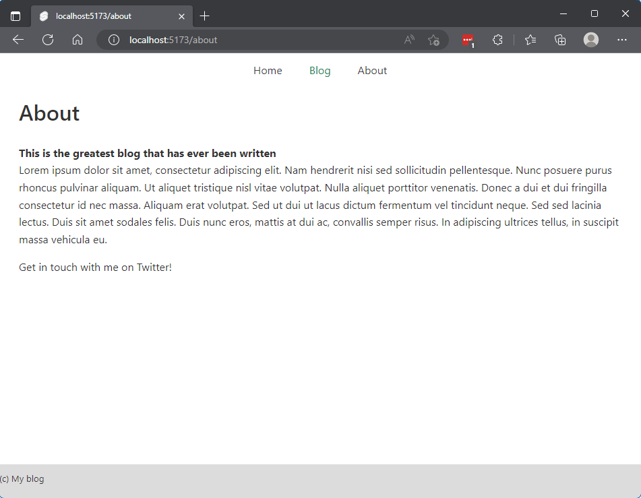
Task: Open Settings and more ellipsis menu
Action: tap(622, 40)
